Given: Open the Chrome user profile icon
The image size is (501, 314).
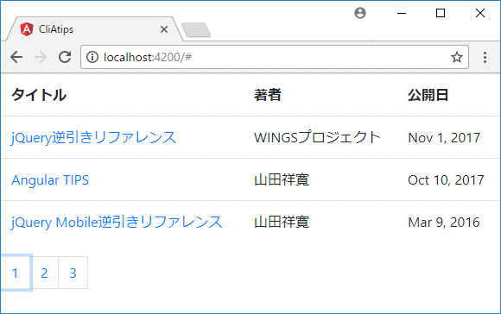Looking at the screenshot, I should 360,13.
